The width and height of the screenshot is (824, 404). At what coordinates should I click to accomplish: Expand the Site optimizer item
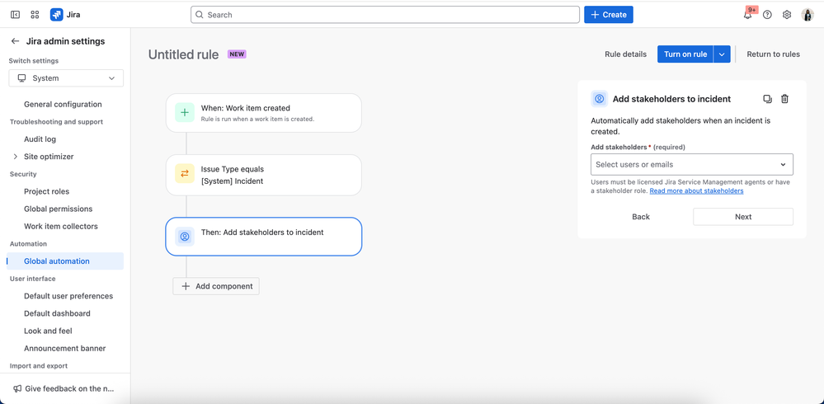click(x=15, y=157)
